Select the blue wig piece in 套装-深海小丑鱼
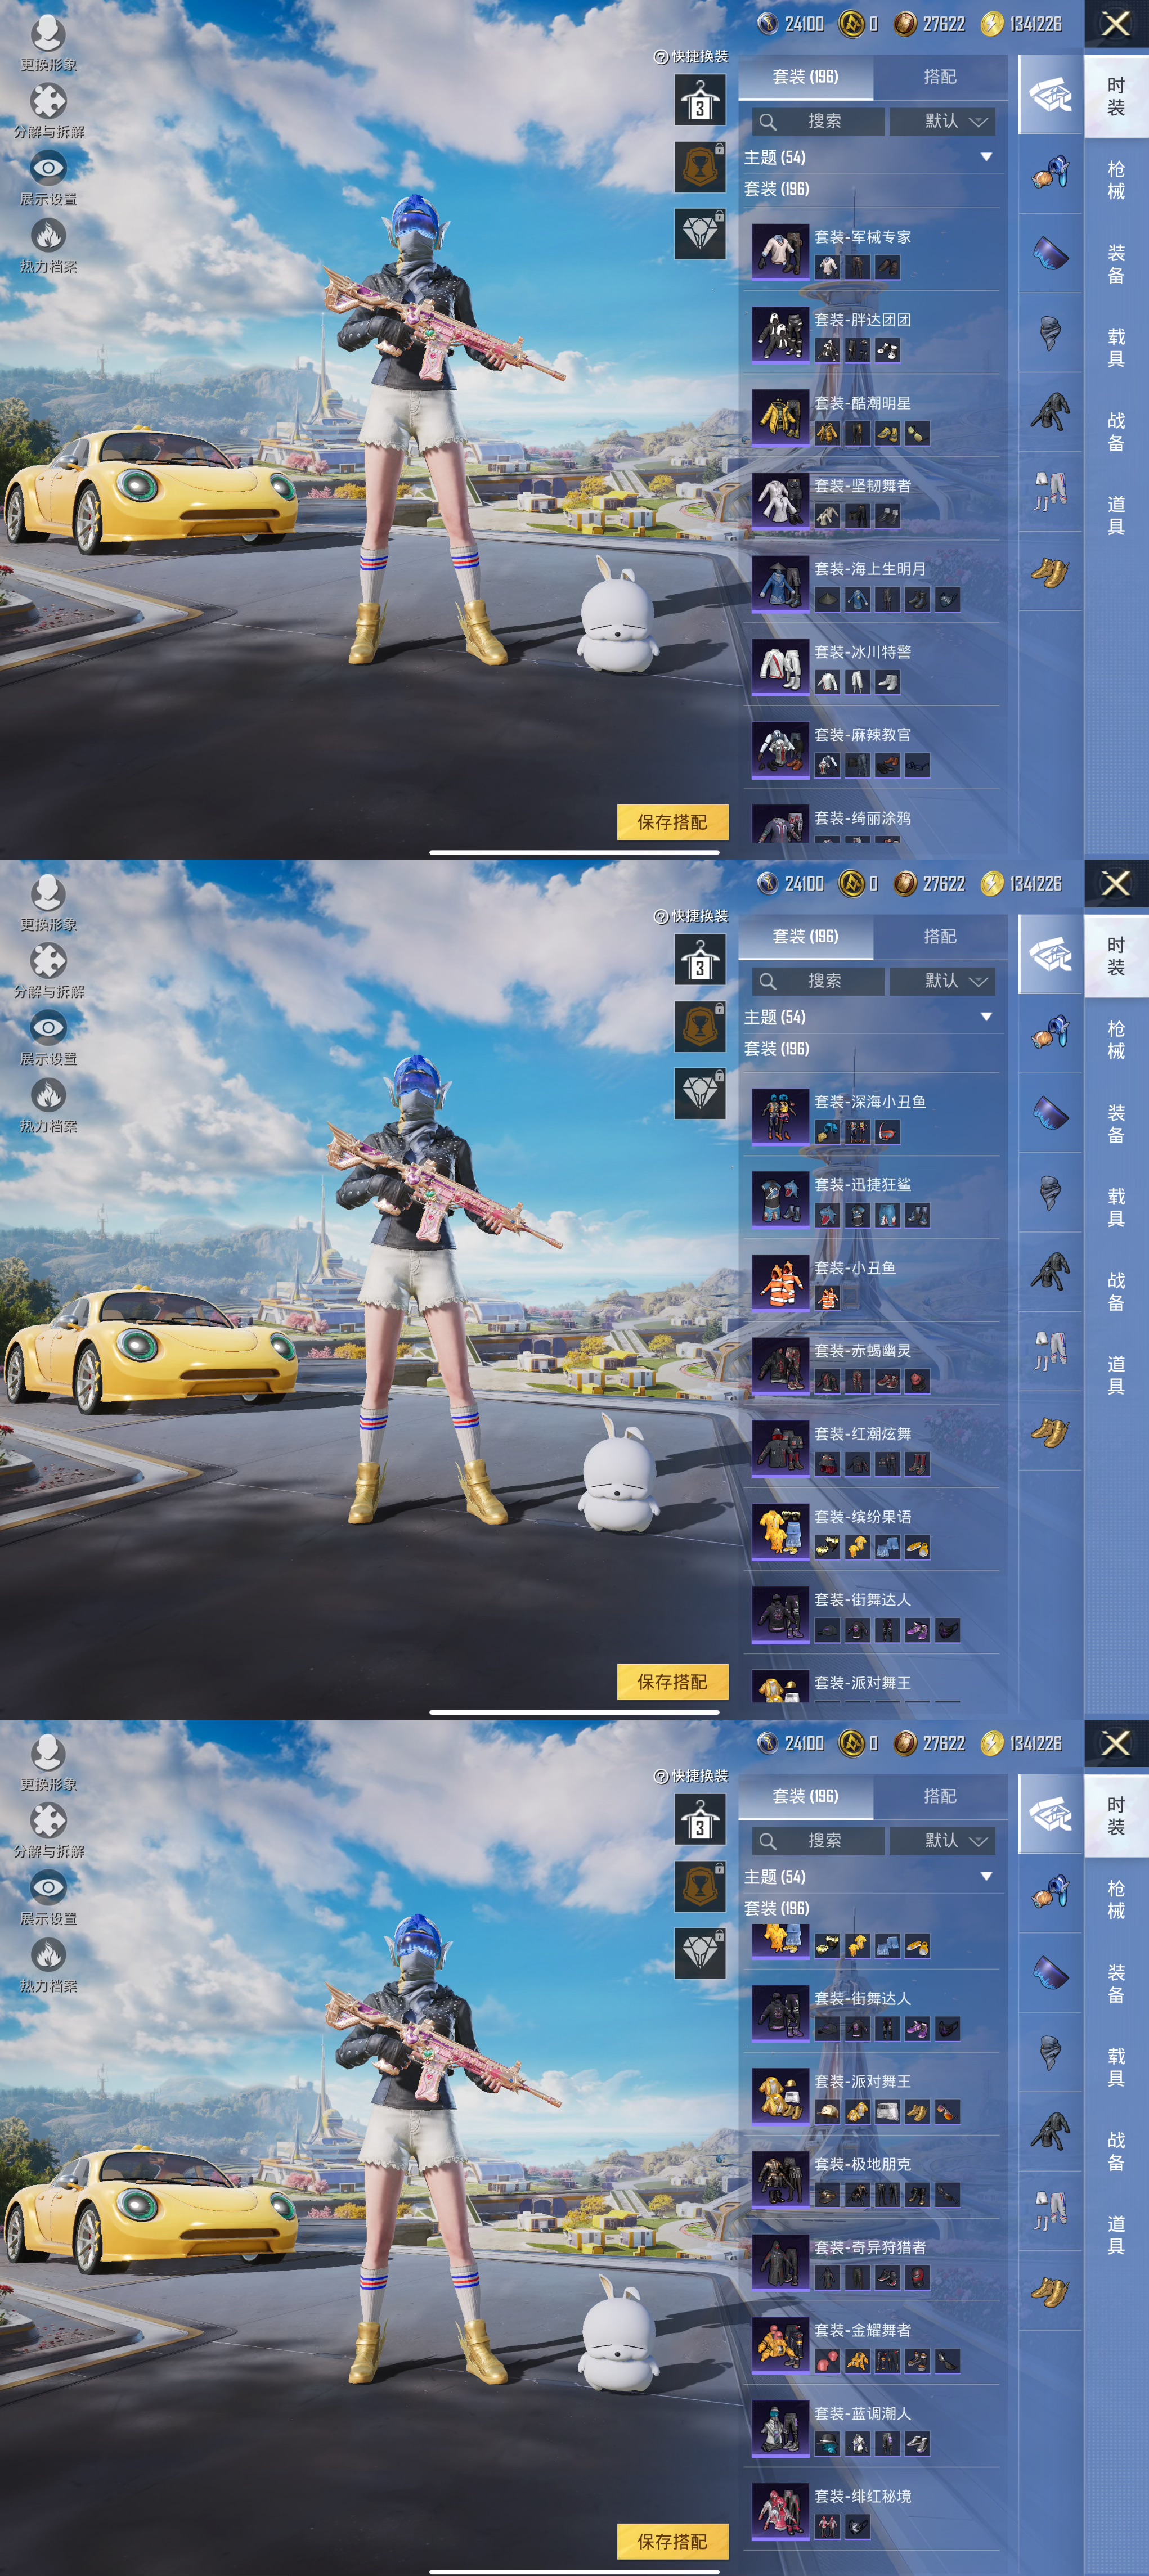 827,1132
